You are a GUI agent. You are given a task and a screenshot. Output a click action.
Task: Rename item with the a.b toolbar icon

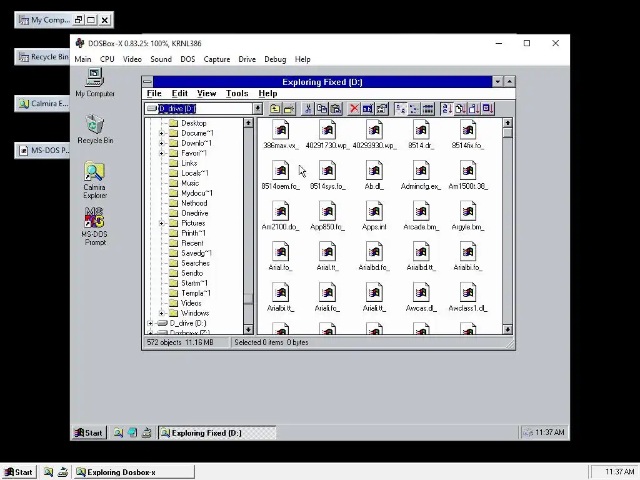pos(367,109)
